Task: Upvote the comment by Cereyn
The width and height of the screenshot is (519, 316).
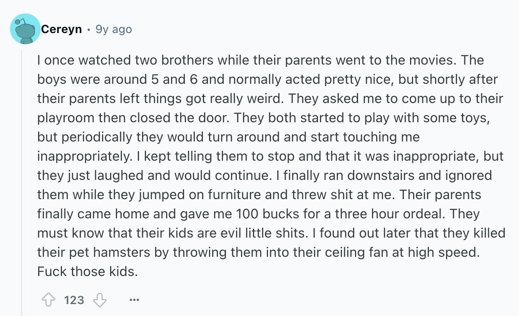Action: 48,299
